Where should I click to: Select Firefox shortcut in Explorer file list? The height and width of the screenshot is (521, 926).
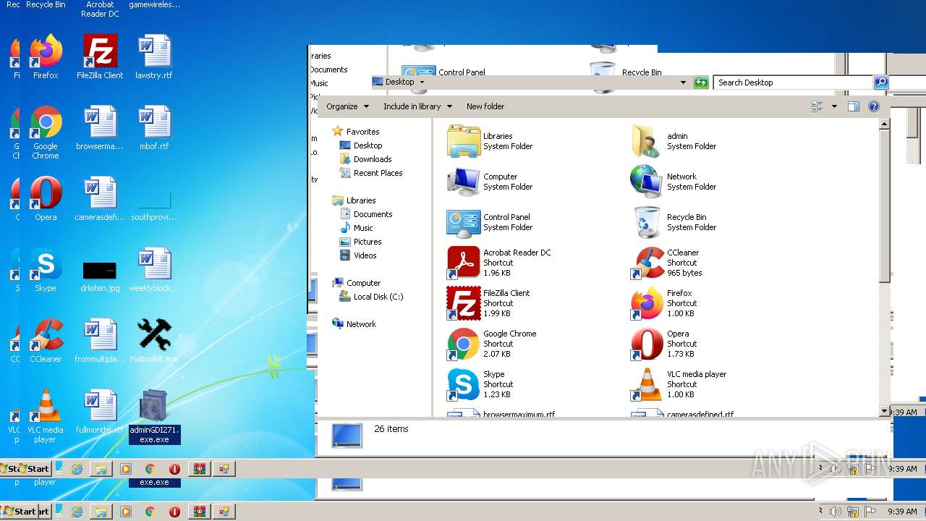pos(663,303)
